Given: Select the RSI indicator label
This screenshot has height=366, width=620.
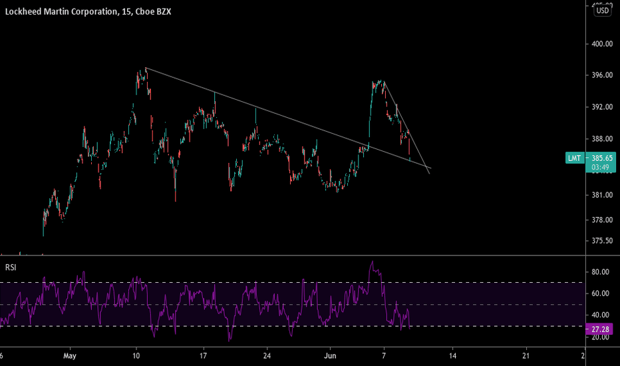Looking at the screenshot, I should click(x=11, y=268).
